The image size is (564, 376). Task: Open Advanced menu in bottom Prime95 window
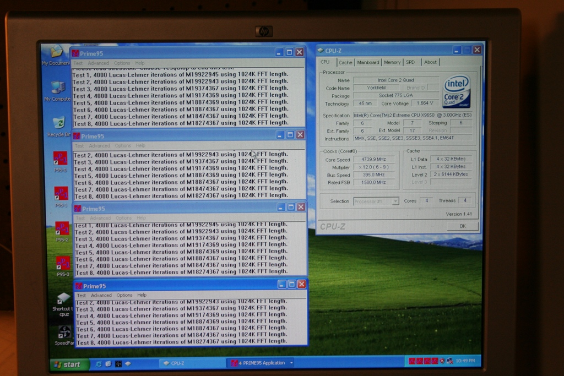tap(100, 295)
